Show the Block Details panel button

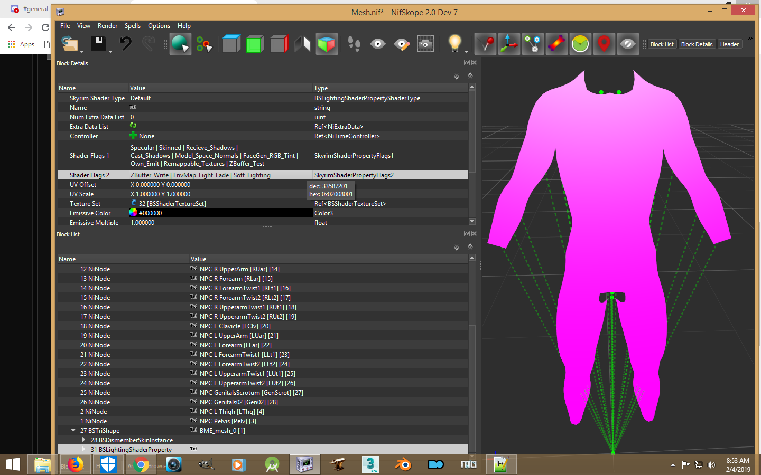697,44
